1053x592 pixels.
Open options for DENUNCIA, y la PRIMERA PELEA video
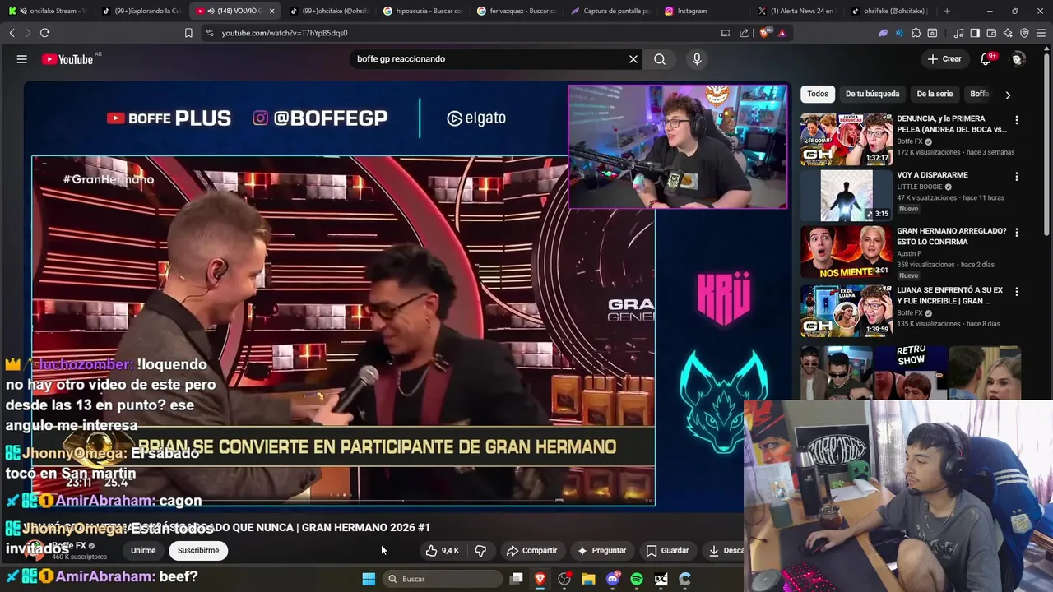(1017, 119)
